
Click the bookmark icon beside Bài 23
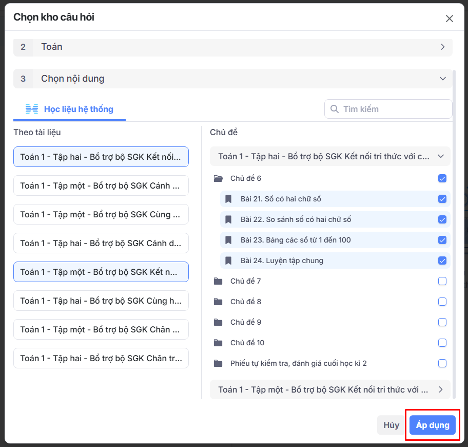click(x=229, y=240)
